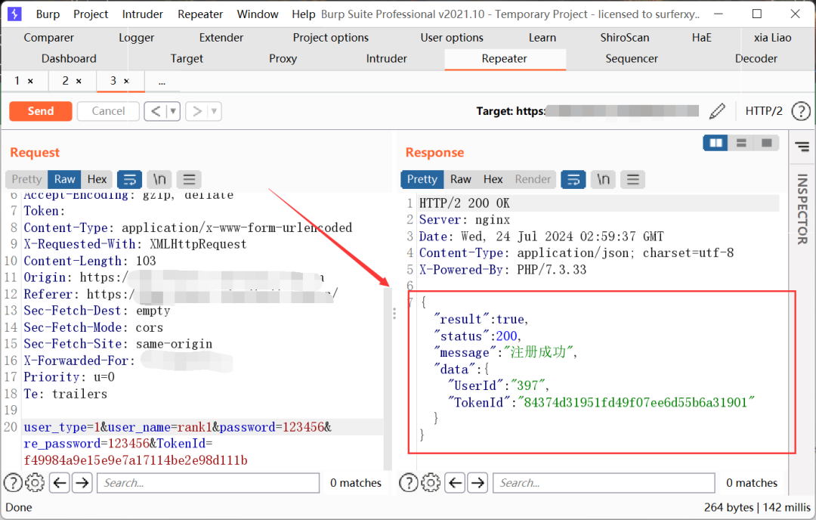
Task: Open new Repeater tab with ellipsis
Action: click(162, 82)
